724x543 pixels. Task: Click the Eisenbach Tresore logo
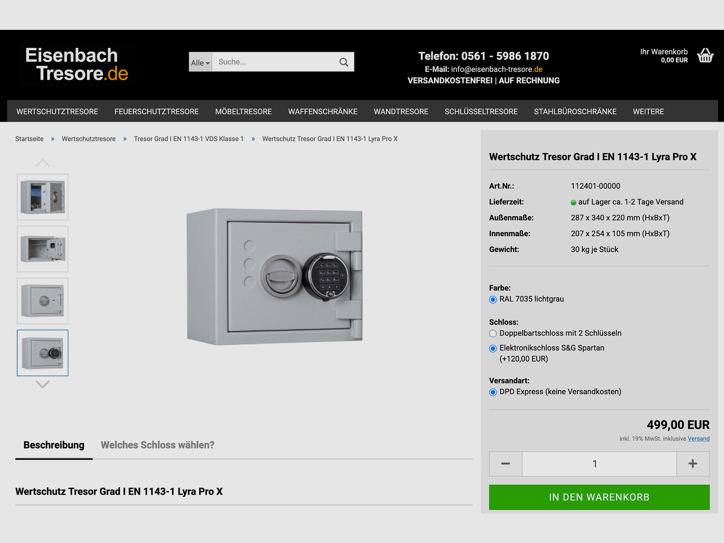click(77, 64)
